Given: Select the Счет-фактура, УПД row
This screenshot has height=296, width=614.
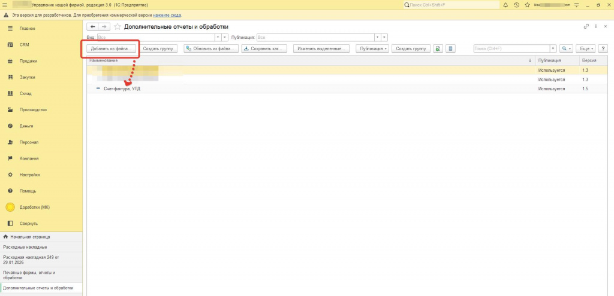Looking at the screenshot, I should click(347, 89).
